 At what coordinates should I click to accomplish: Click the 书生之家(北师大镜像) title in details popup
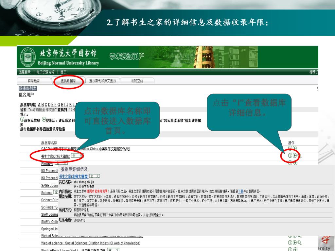74,176
